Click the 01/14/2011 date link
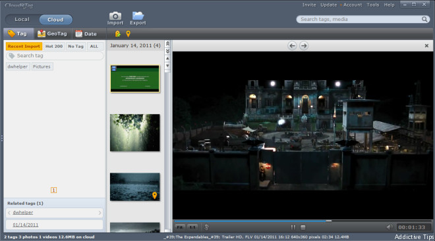The image size is (435, 241). click(26, 225)
